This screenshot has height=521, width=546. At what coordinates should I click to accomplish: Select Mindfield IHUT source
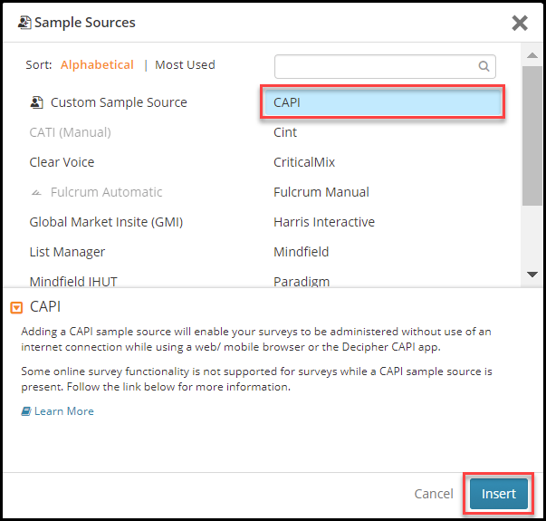point(73,281)
